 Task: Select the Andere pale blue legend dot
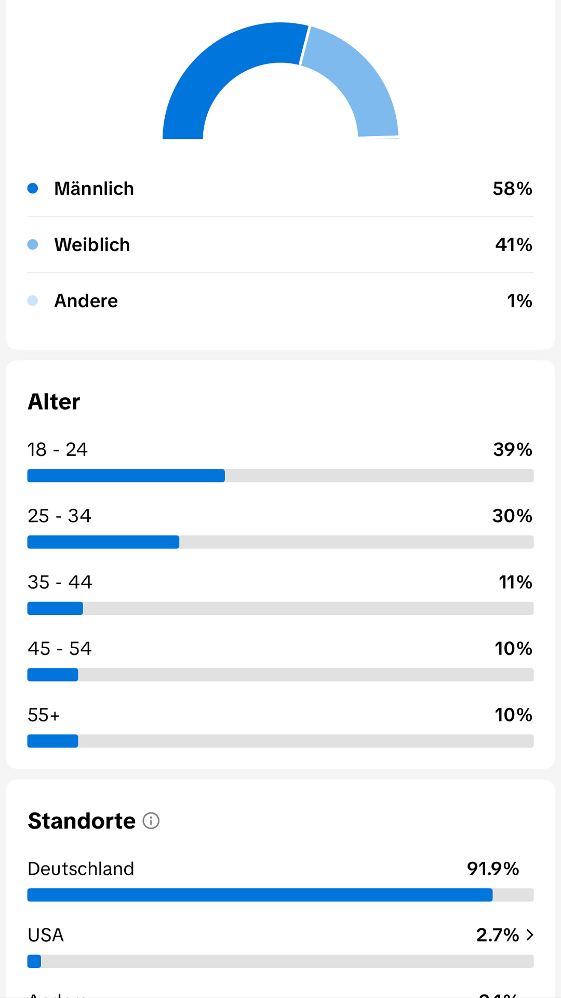[x=33, y=300]
